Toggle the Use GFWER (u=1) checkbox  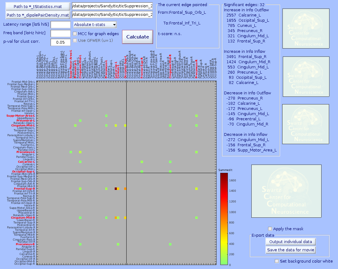coord(75,40)
